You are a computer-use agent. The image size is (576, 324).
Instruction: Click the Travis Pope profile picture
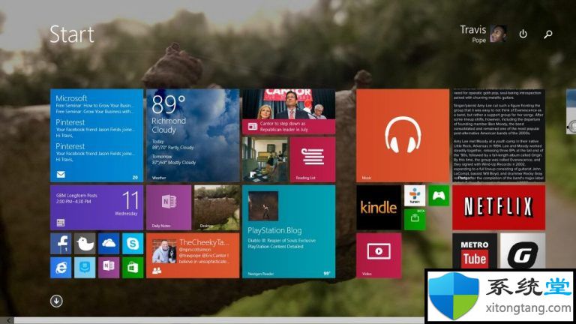[x=499, y=34]
